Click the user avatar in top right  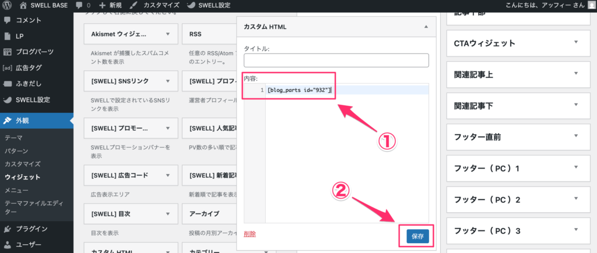(x=592, y=5)
